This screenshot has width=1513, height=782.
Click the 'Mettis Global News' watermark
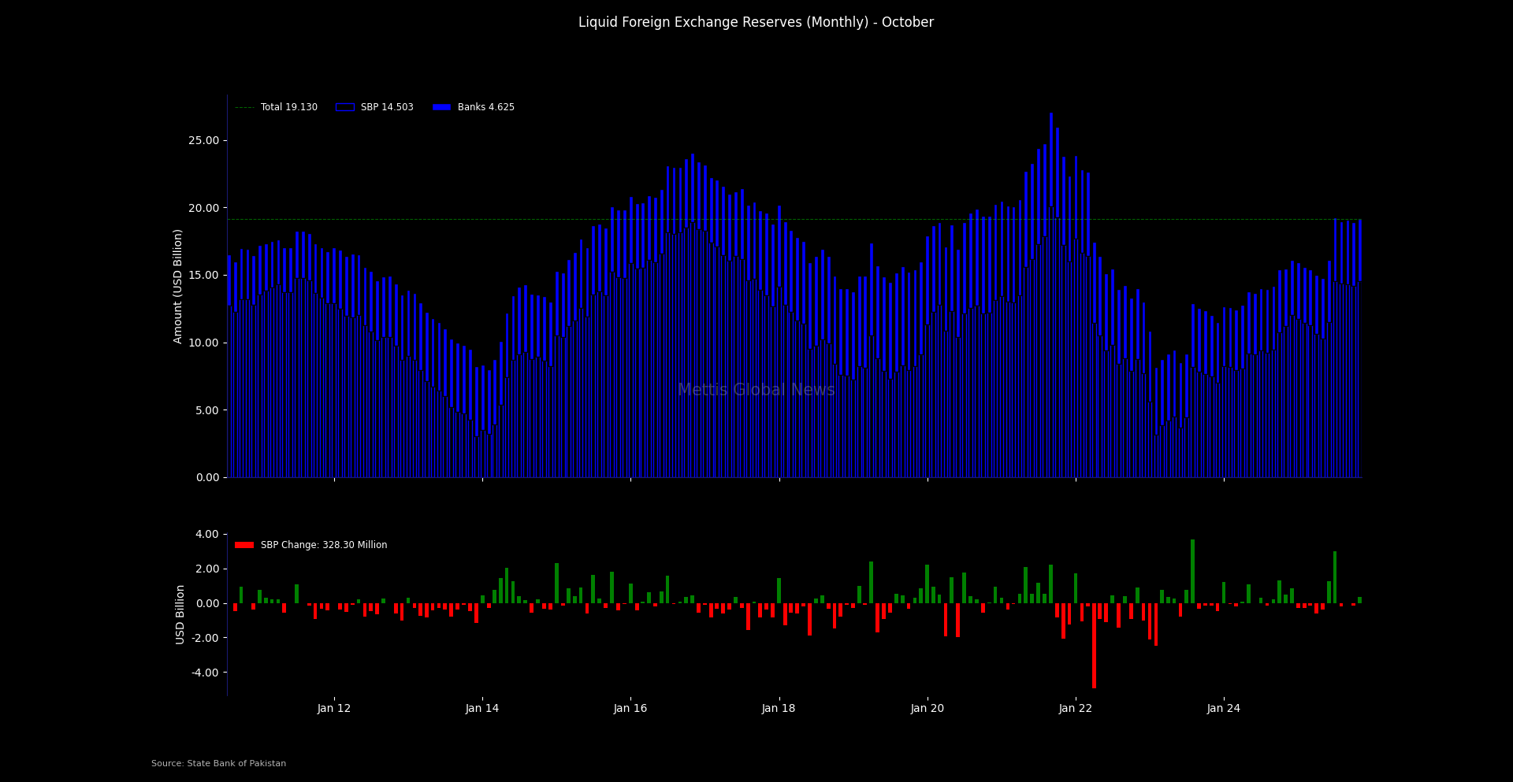(x=756, y=390)
